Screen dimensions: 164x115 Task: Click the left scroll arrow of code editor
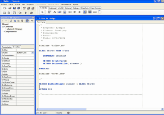pyautogui.click(x=38, y=109)
